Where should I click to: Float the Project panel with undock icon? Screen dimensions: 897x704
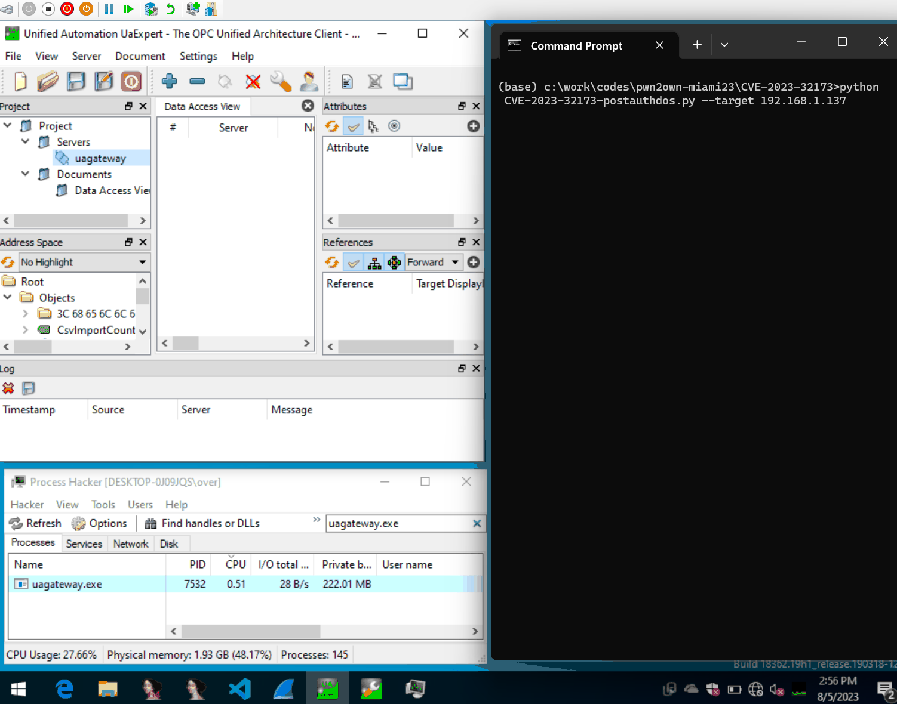pyautogui.click(x=128, y=106)
